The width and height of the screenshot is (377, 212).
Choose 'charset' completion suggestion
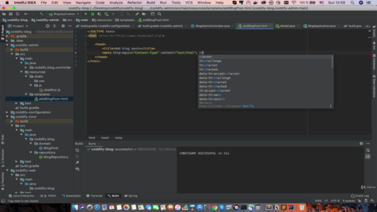click(x=264, y=57)
